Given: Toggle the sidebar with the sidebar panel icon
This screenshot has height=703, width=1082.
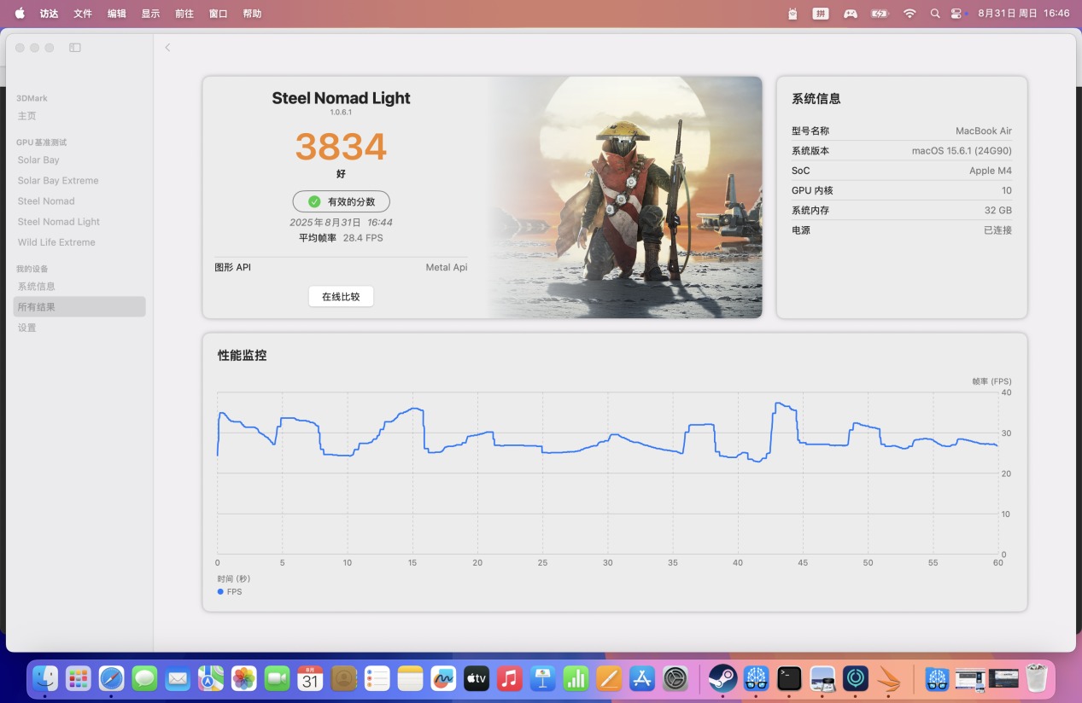Looking at the screenshot, I should click(75, 48).
